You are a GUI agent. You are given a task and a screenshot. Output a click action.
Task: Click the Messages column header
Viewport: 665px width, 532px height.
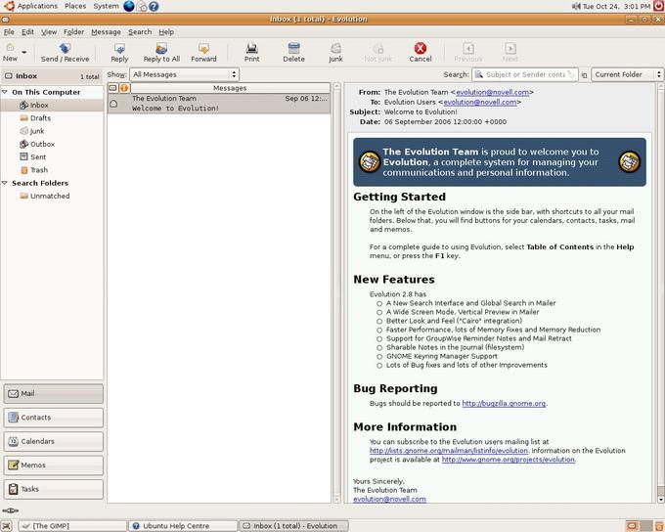230,88
